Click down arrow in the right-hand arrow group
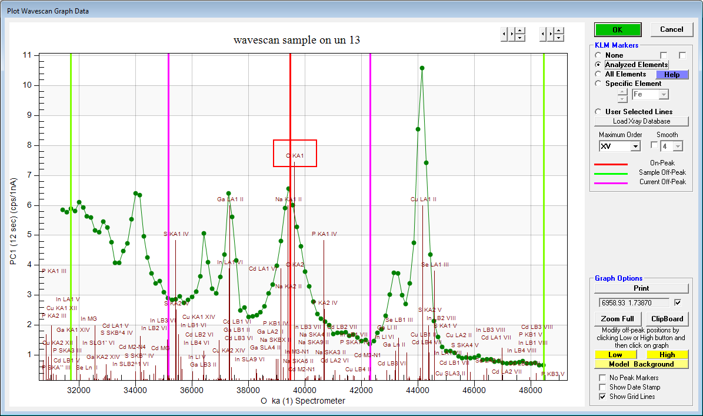Viewport: 703px width, 416px height. (559, 38)
